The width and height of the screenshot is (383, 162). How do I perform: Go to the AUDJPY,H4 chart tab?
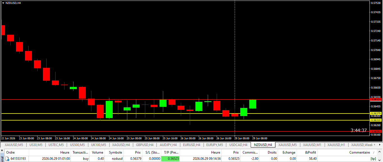pos(168,145)
